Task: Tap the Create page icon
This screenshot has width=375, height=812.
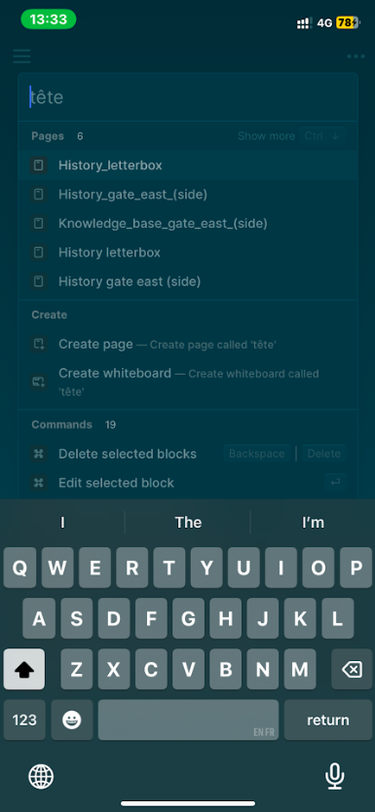Action: point(38,345)
